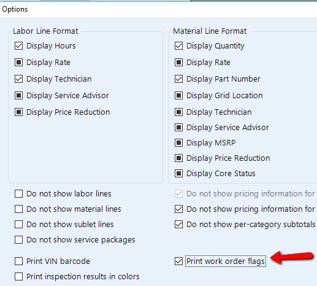Image resolution: width=317 pixels, height=286 pixels.
Task: Uncheck Do not show per-category subtotals
Action: coord(178,225)
